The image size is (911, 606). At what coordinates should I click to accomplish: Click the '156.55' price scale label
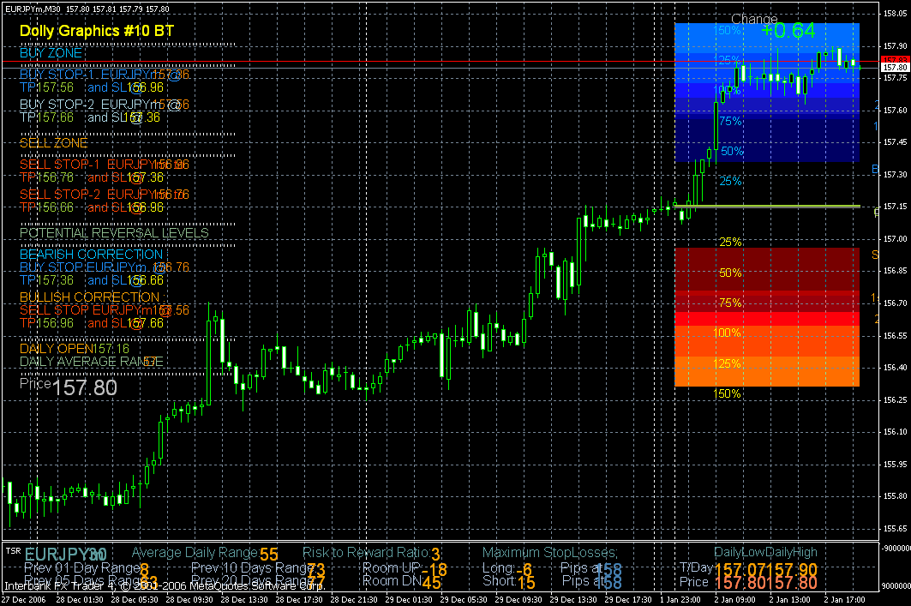(896, 336)
